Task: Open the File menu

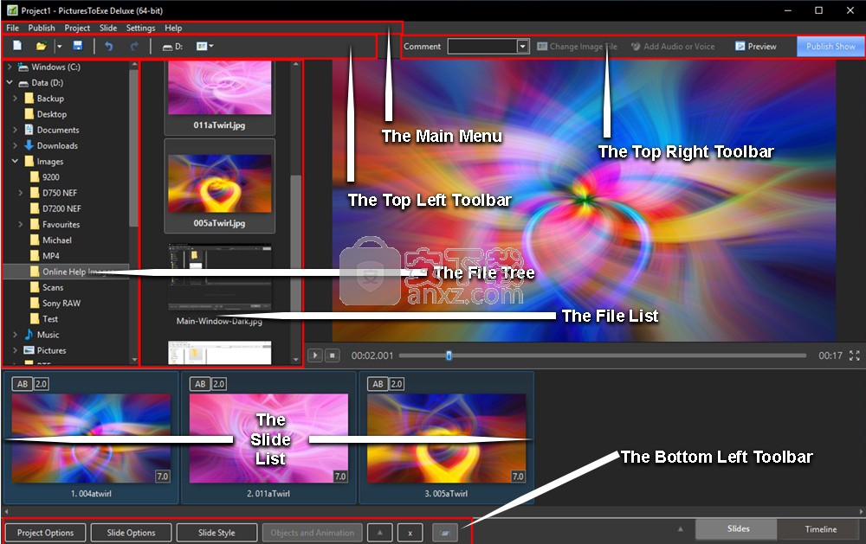Action: pos(13,28)
